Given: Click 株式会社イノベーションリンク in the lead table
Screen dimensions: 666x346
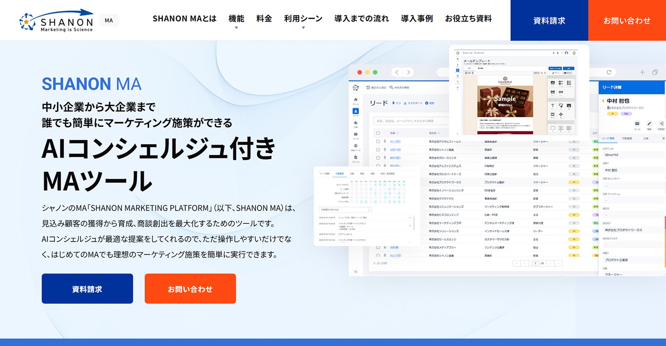Looking at the screenshot, I should click(x=446, y=190).
